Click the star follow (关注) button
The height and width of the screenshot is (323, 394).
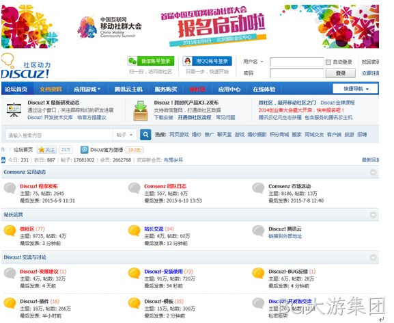(x=46, y=150)
